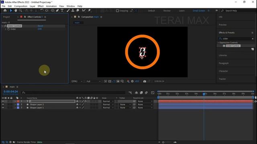Hide Shape Layer 1 visibility eye
Image resolution: width=257 pixels, height=144 pixels.
(x=3, y=108)
